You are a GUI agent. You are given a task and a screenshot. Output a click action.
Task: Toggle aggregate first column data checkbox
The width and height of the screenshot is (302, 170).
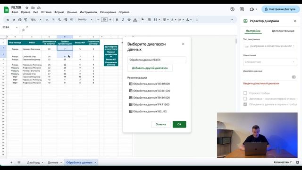click(x=245, y=104)
